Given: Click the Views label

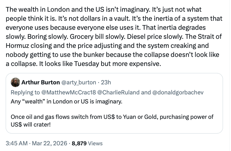Looking at the screenshot, I should [x=95, y=143].
